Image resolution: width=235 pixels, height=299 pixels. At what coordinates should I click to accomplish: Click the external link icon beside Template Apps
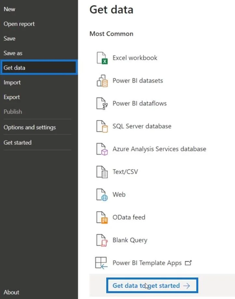tap(188, 263)
